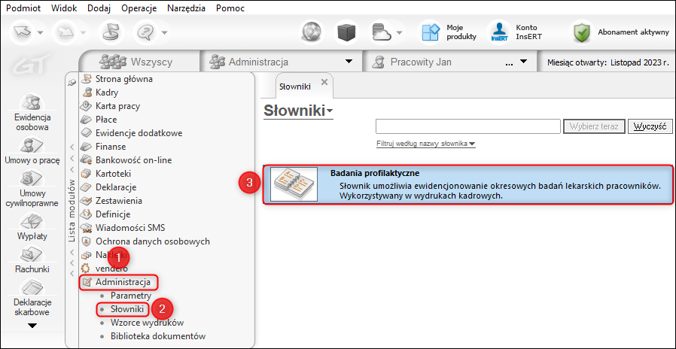Open the Płace module
The image size is (676, 349).
[106, 120]
